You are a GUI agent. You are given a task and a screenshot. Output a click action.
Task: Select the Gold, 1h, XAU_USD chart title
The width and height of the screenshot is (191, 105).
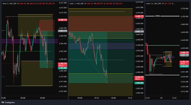[154, 4]
